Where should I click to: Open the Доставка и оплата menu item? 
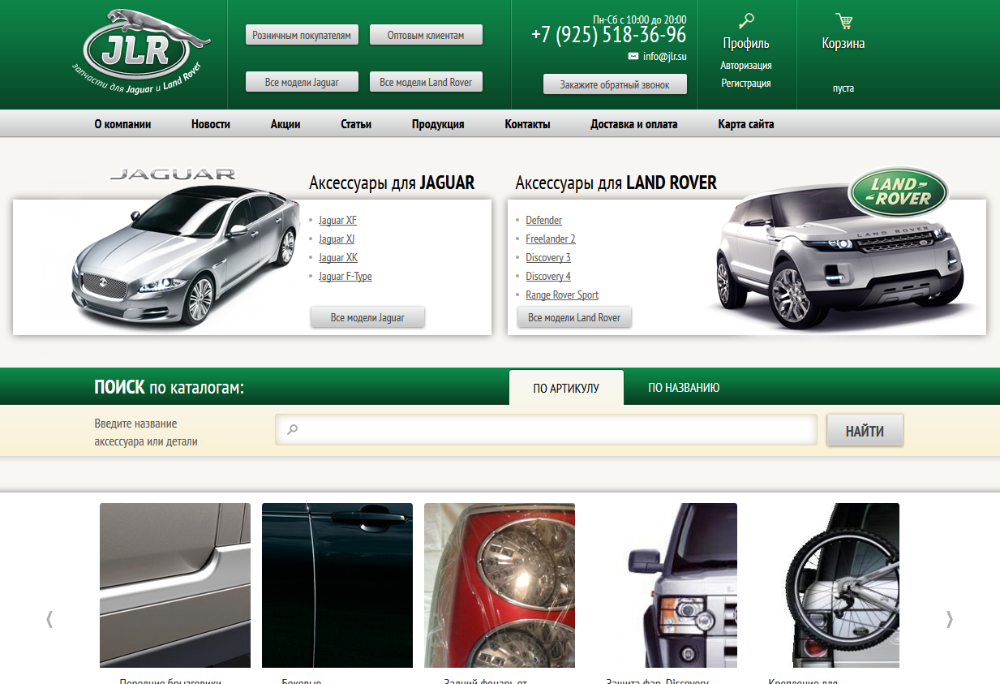coord(634,124)
